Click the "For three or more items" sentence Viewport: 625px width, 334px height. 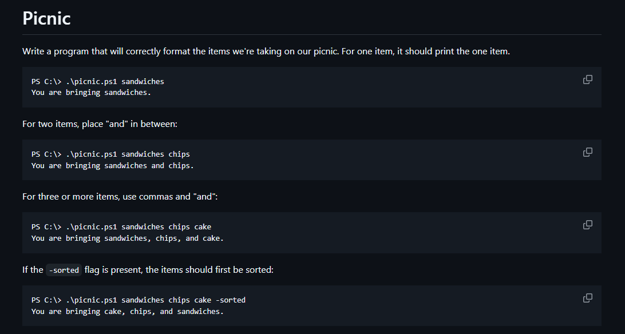120,197
